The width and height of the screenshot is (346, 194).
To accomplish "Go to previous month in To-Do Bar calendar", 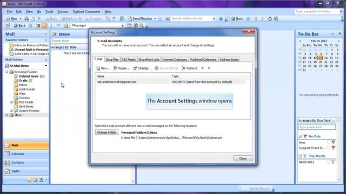I will [300, 41].
